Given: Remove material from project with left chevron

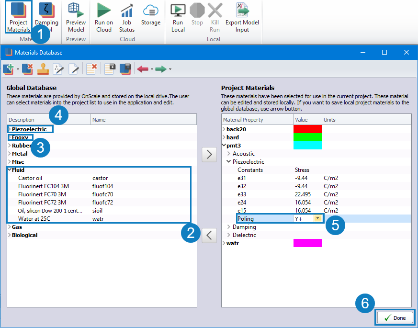Looking at the screenshot, I should pyautogui.click(x=209, y=236).
